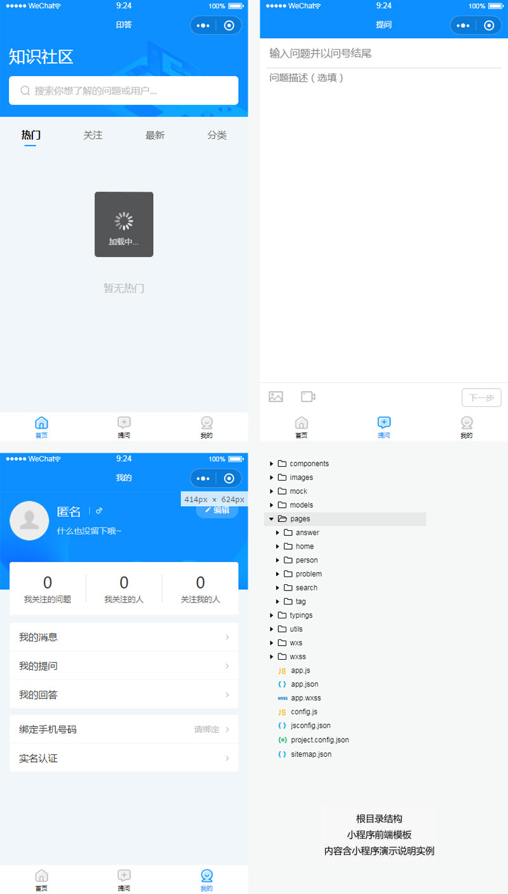This screenshot has width=508, height=894.
Task: Open 我的提问 row
Action: pyautogui.click(x=124, y=666)
